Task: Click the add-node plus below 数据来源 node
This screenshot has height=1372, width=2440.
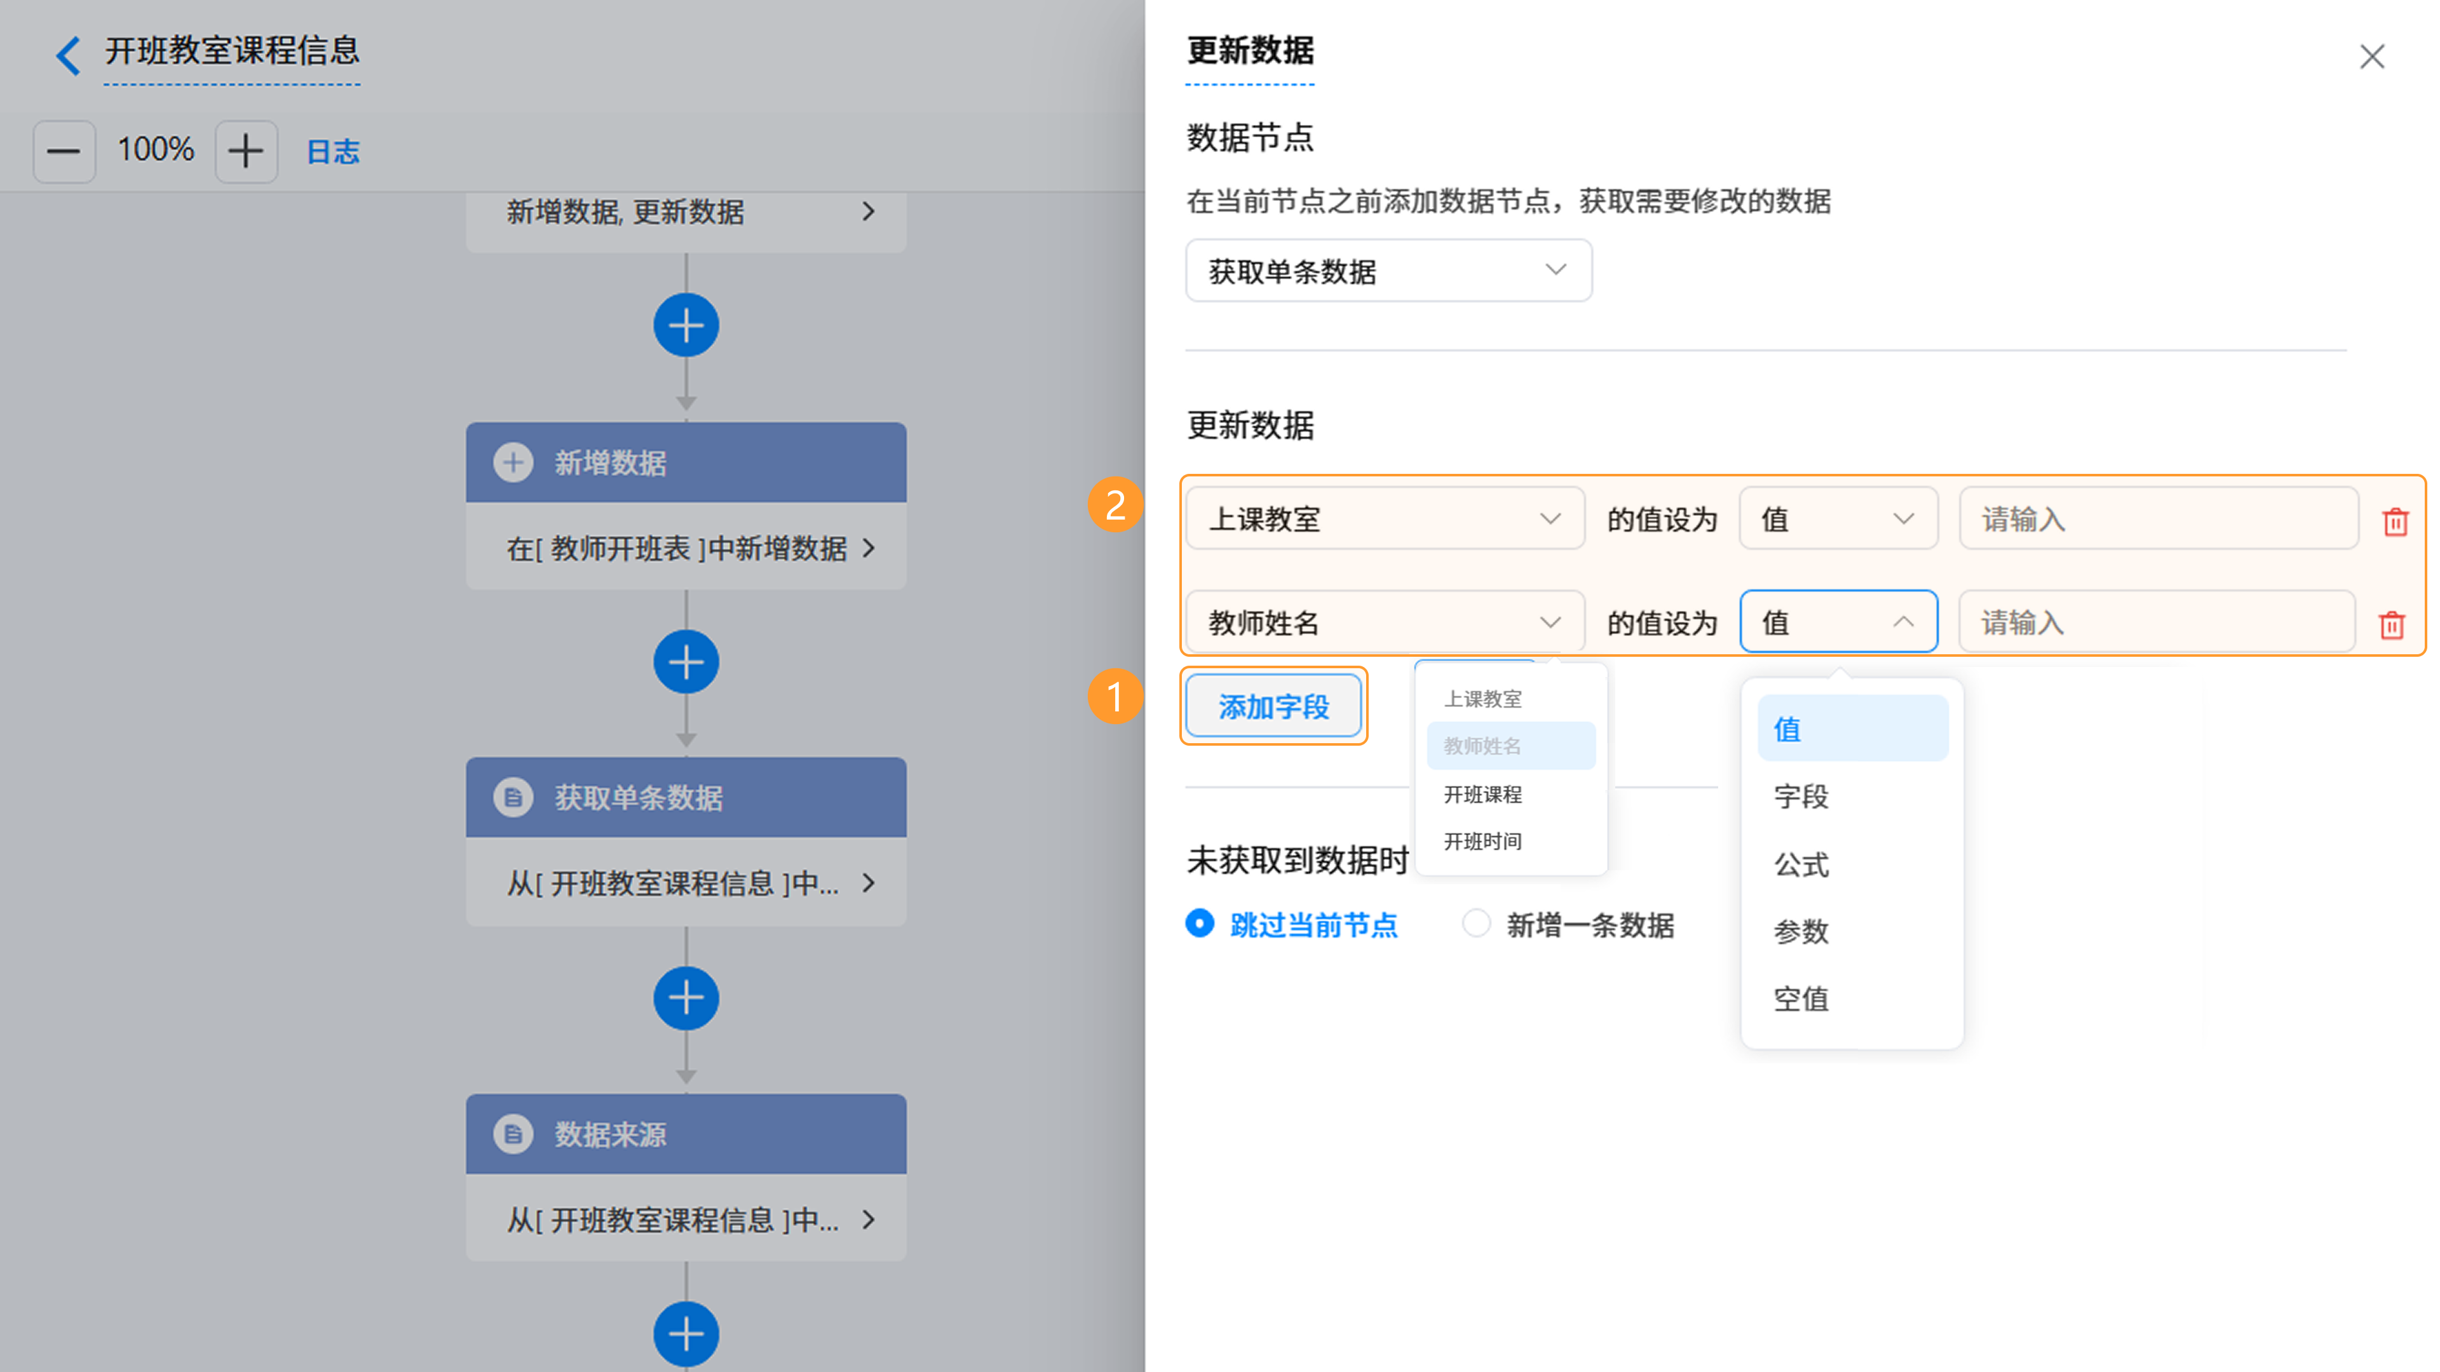Action: tap(687, 1334)
